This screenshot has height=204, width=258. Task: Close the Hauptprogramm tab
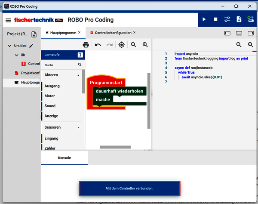pyautogui.click(x=79, y=32)
